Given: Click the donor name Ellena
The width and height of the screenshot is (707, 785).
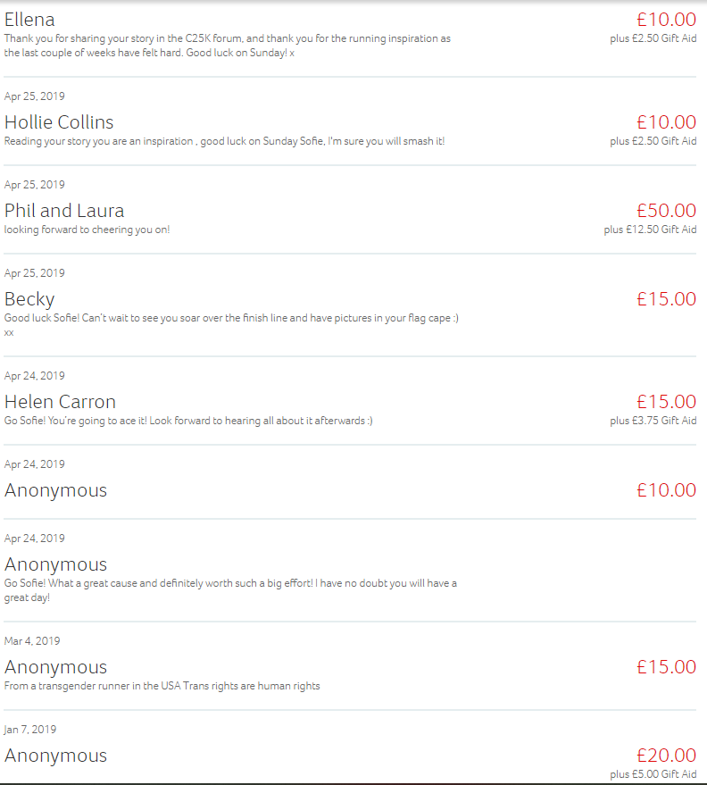Looking at the screenshot, I should coord(29,20).
